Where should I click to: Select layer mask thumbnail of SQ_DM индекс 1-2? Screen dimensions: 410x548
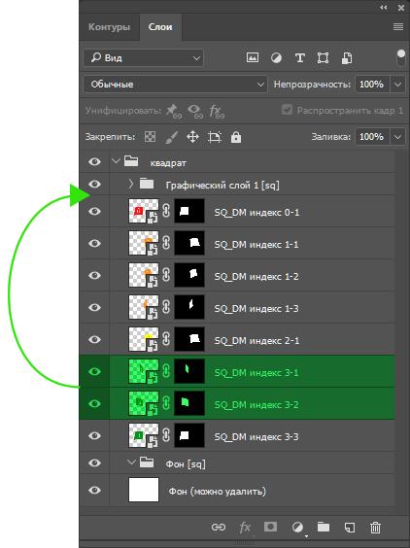tap(189, 275)
